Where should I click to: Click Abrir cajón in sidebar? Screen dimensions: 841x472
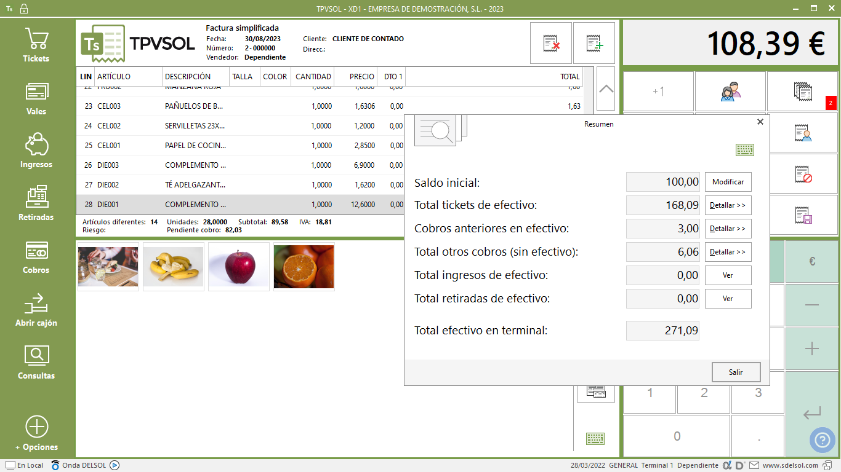tap(36, 309)
